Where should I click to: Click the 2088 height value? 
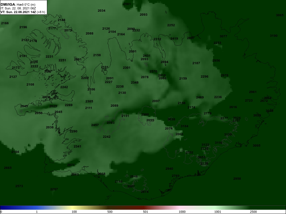[89, 33]
